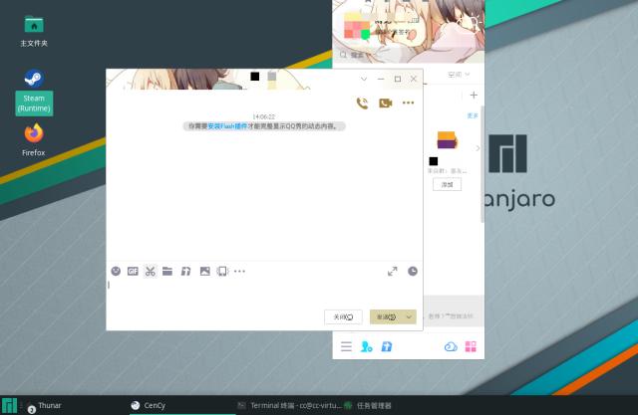This screenshot has height=415, width=638.
Task: Open the file assistant icon in QQ panel
Action: [386, 346]
